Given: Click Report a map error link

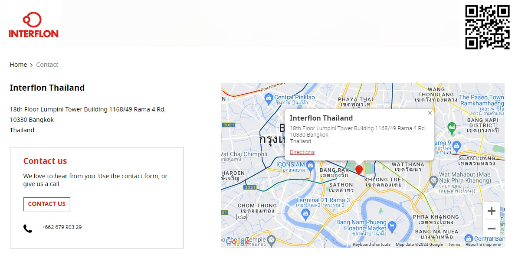Looking at the screenshot, I should [x=483, y=245].
